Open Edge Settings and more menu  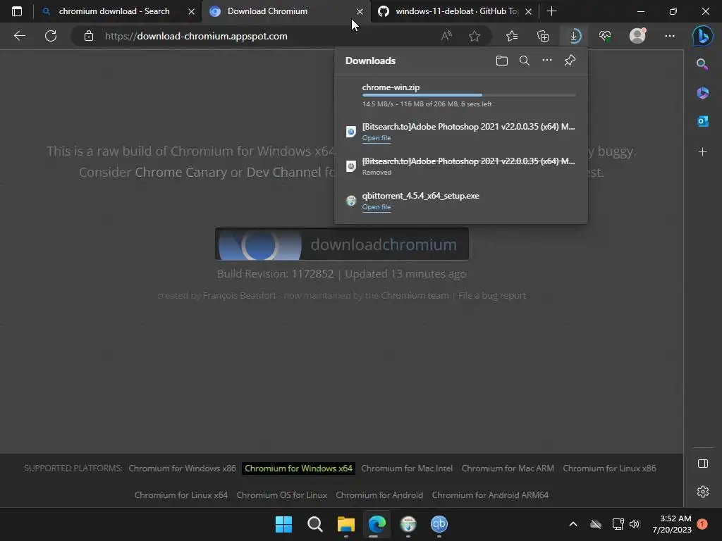click(670, 36)
